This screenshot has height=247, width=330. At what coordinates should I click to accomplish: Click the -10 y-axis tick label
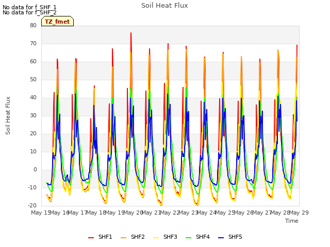[32, 187]
